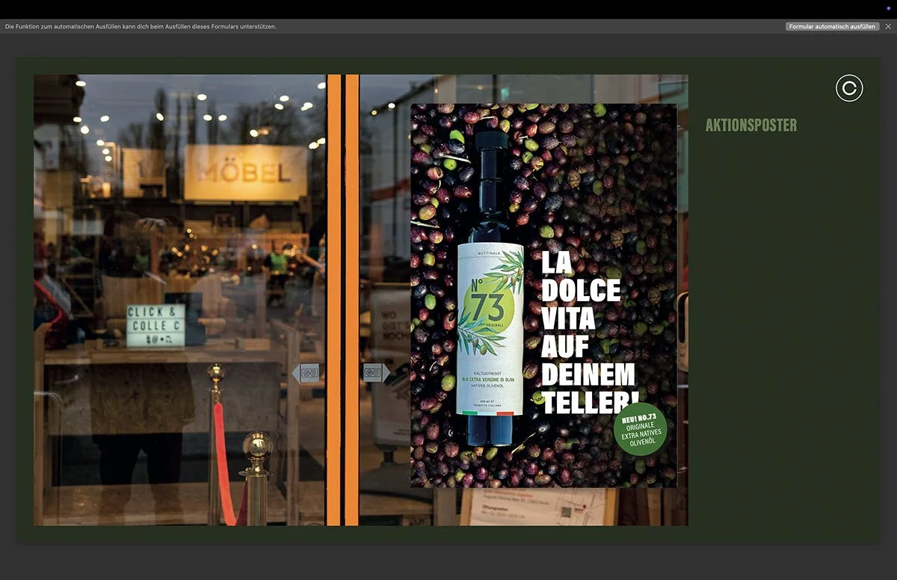Click the olive oil poster image
Viewport: 897px width, 580px height.
543,295
